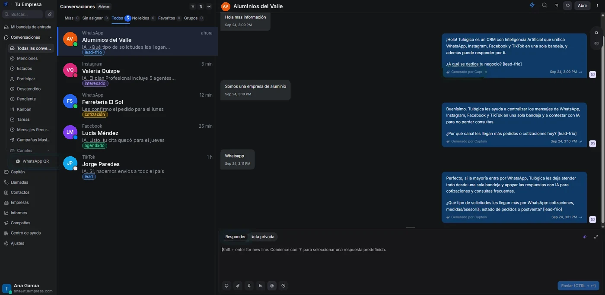Open the three-dot more options menu
The image size is (605, 295).
[x=597, y=6]
